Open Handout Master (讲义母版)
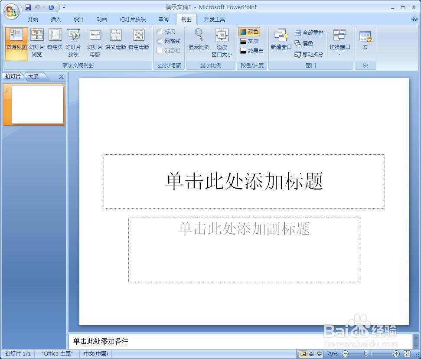The image size is (421, 359). pyautogui.click(x=116, y=40)
